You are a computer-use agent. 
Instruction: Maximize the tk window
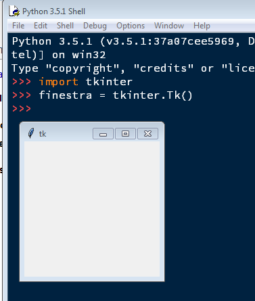coord(125,134)
